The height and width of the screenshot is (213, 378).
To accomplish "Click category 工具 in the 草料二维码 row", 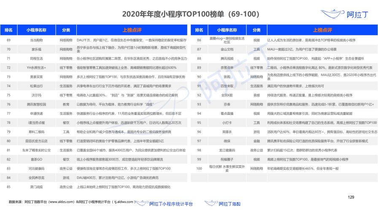I will [66, 132].
